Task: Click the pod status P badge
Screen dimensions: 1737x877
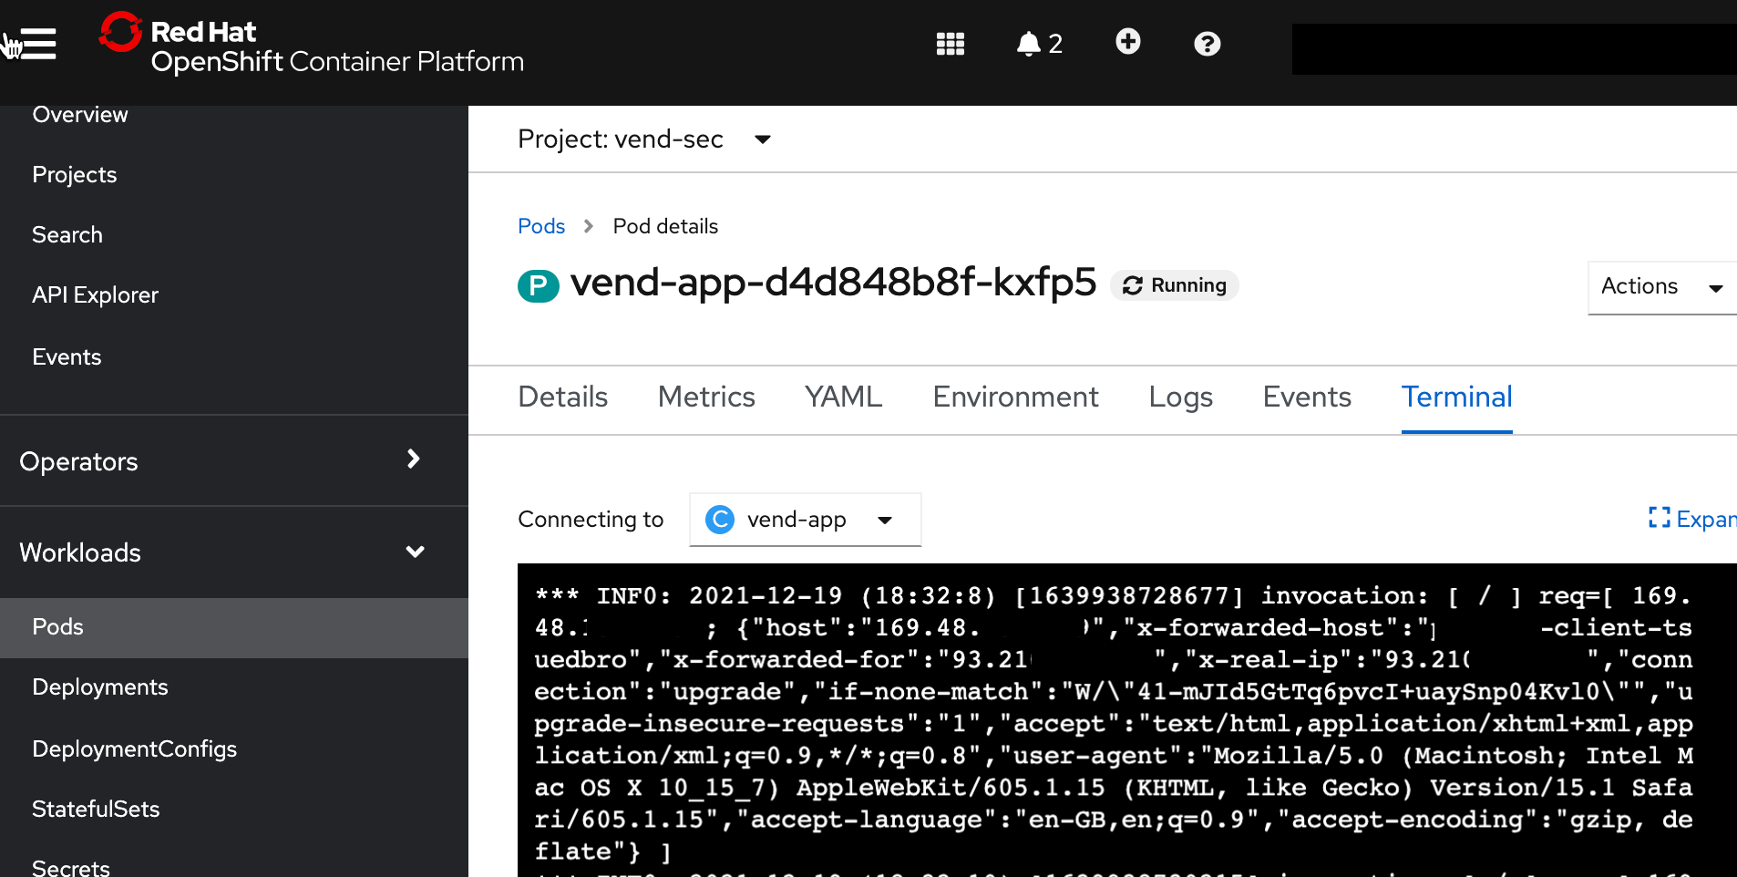Action: tap(538, 284)
